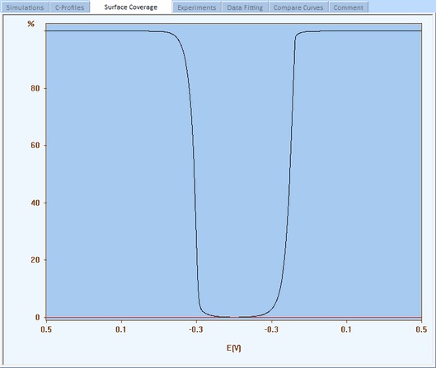This screenshot has width=436, height=368.
Task: Click the first -0.3 x-axis tick label
Action: click(196, 329)
